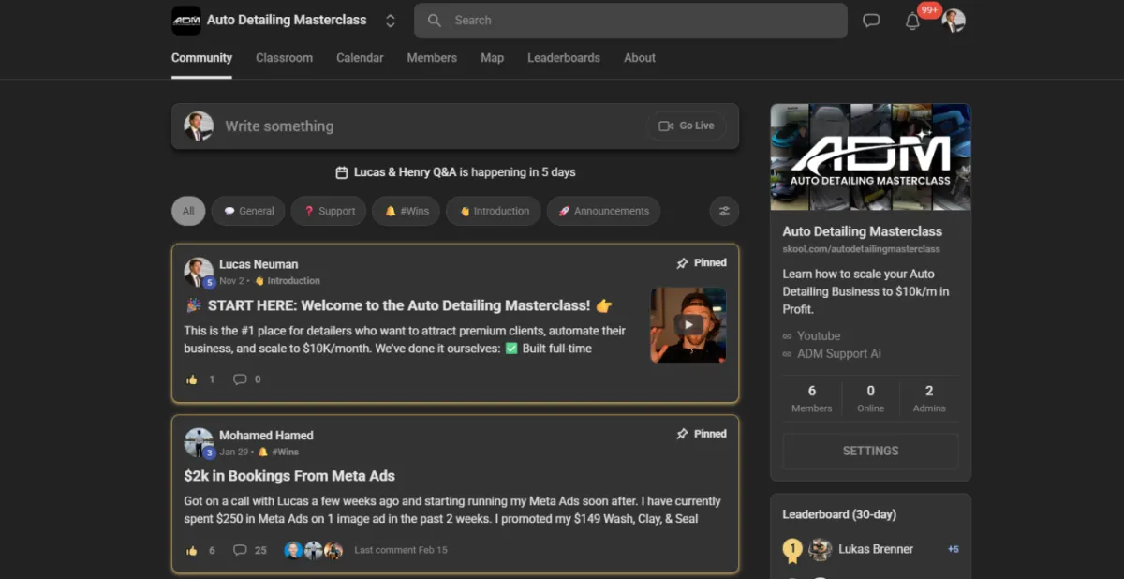Open Lucas Neuman author name
Image resolution: width=1124 pixels, height=579 pixels.
pos(259,264)
